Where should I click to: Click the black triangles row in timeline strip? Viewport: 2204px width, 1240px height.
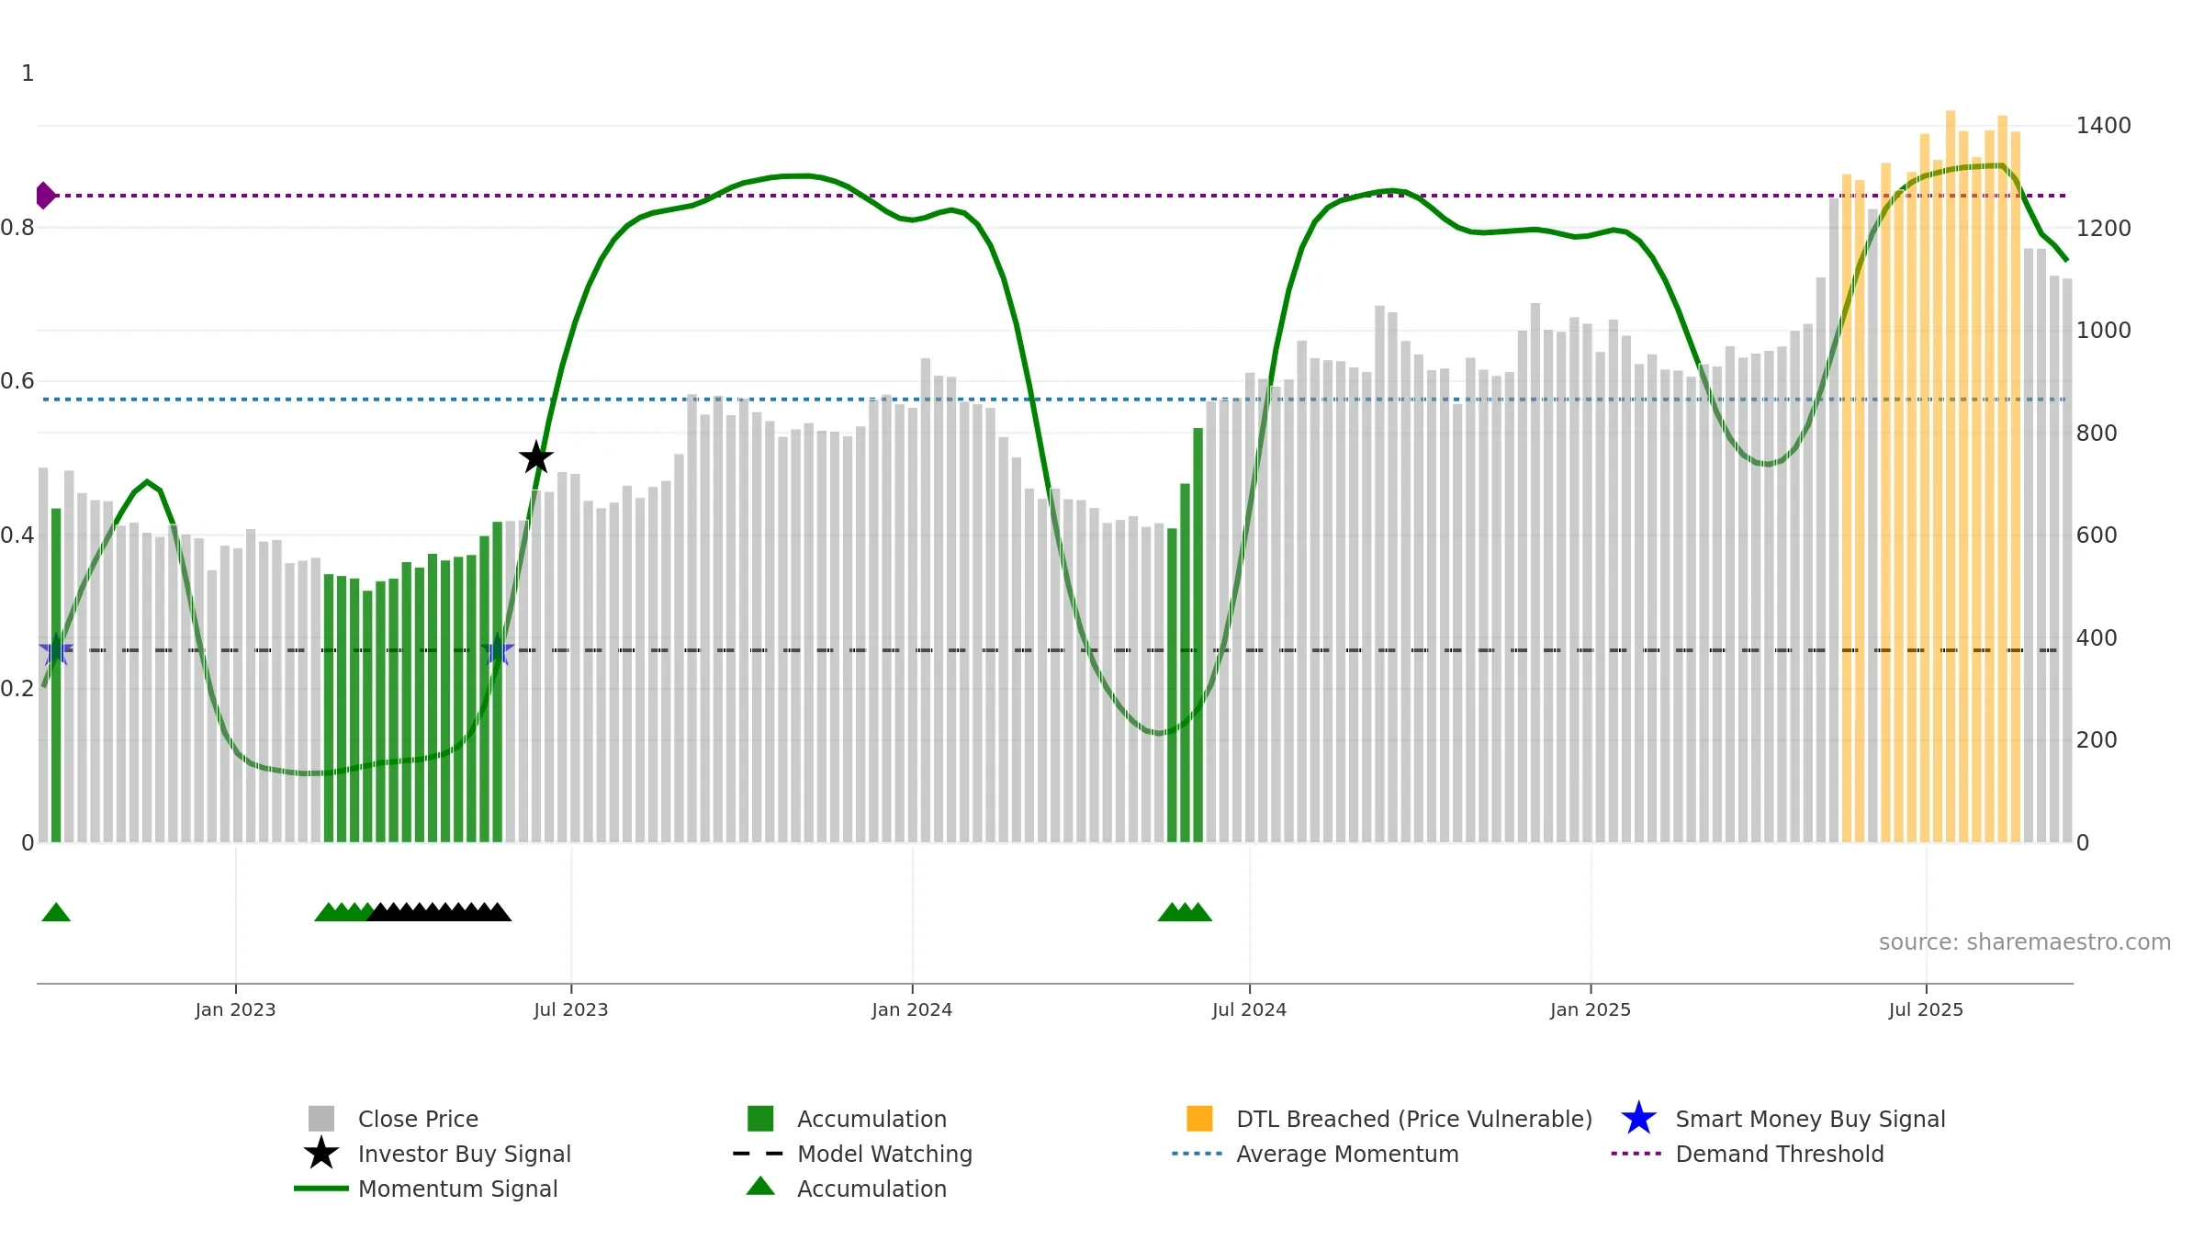pos(439,912)
